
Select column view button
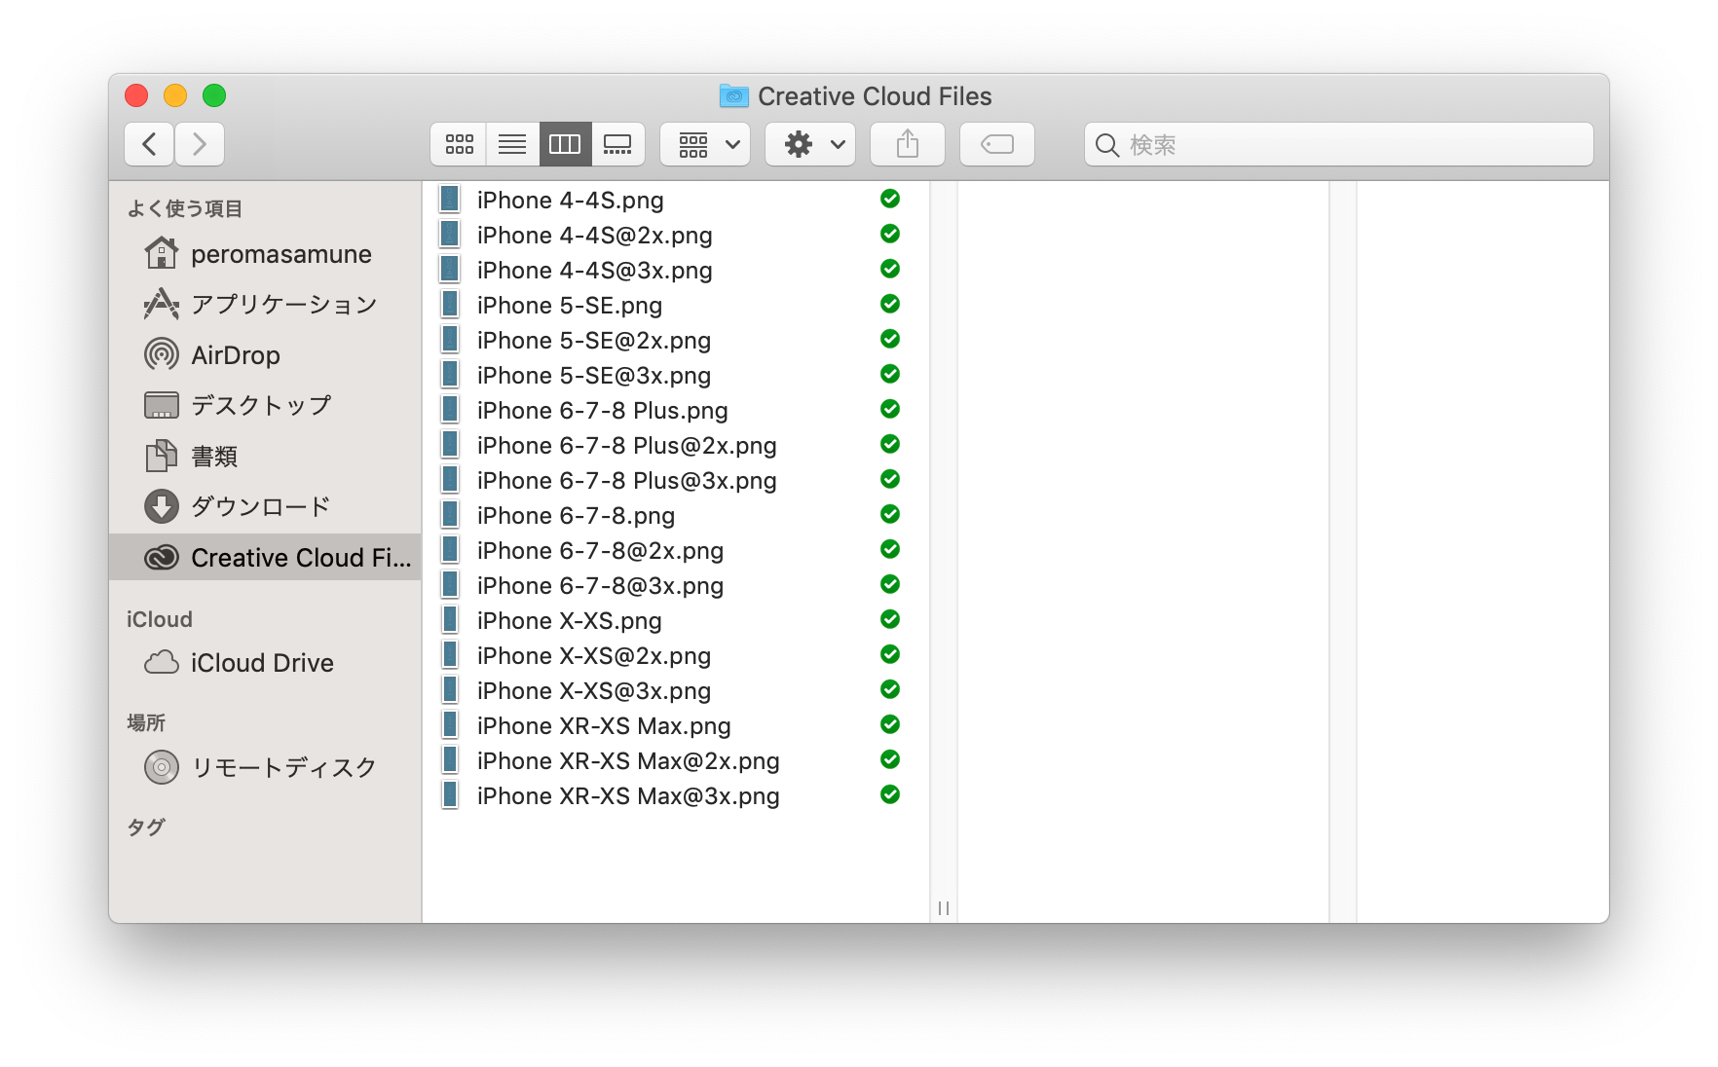point(565,144)
